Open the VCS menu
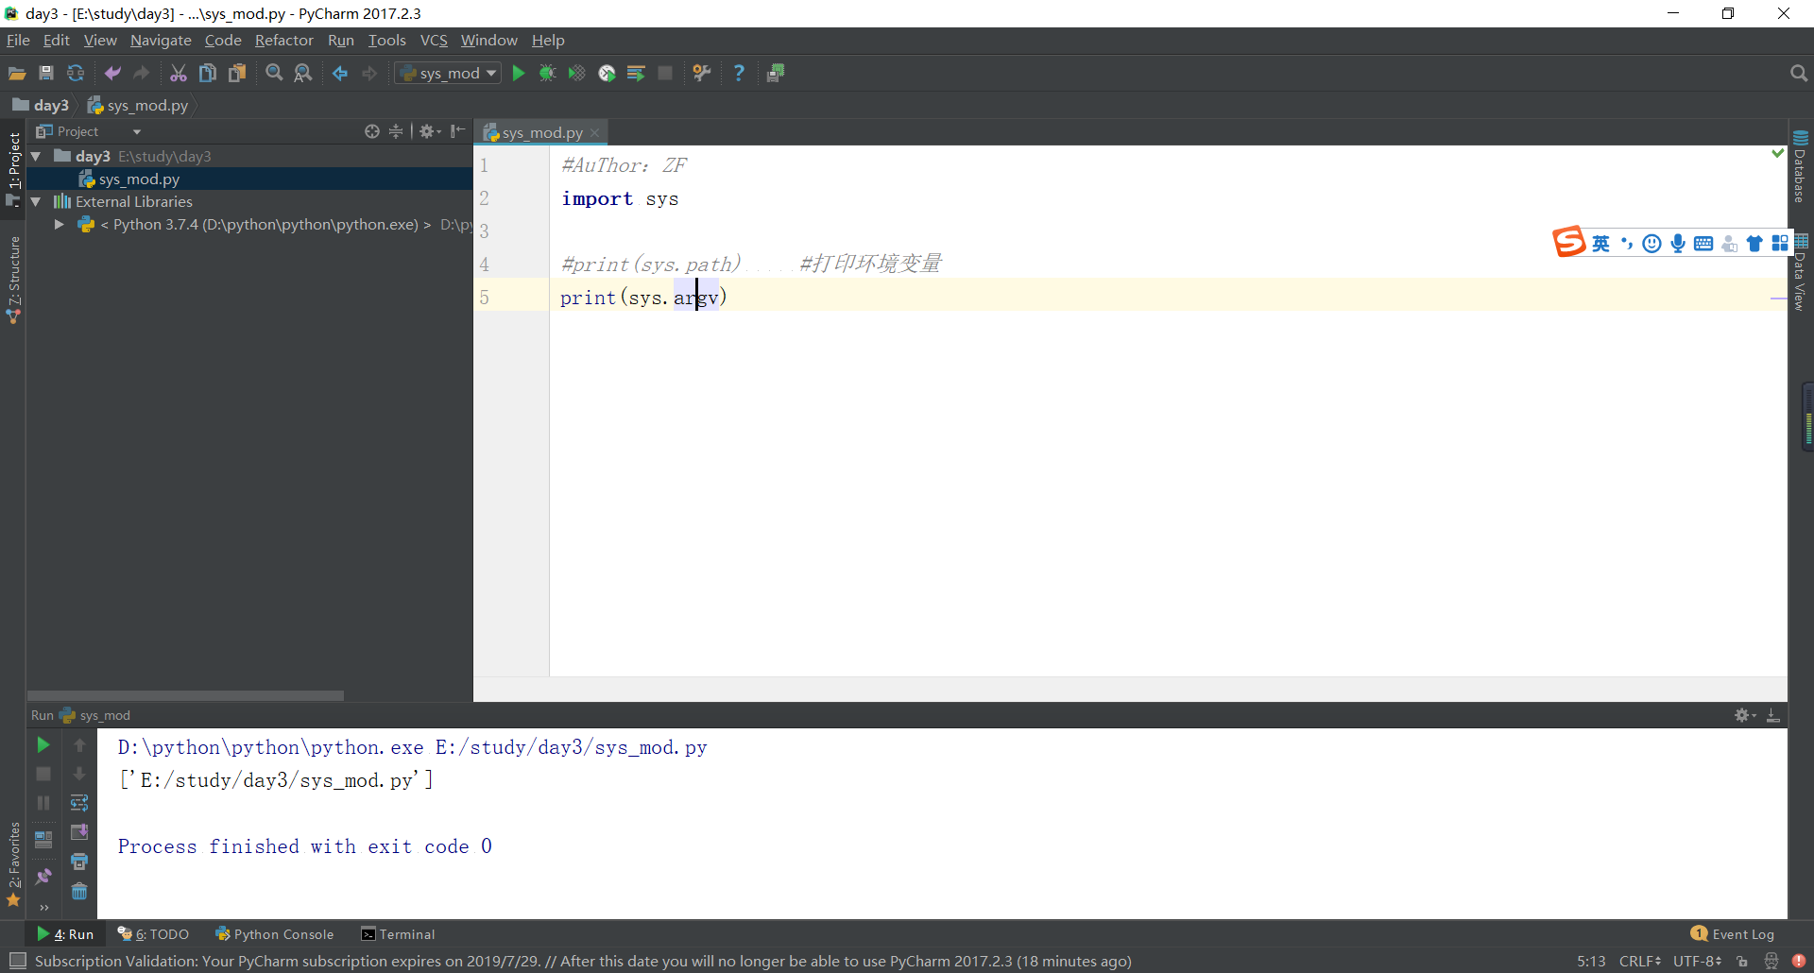This screenshot has width=1814, height=973. point(434,40)
